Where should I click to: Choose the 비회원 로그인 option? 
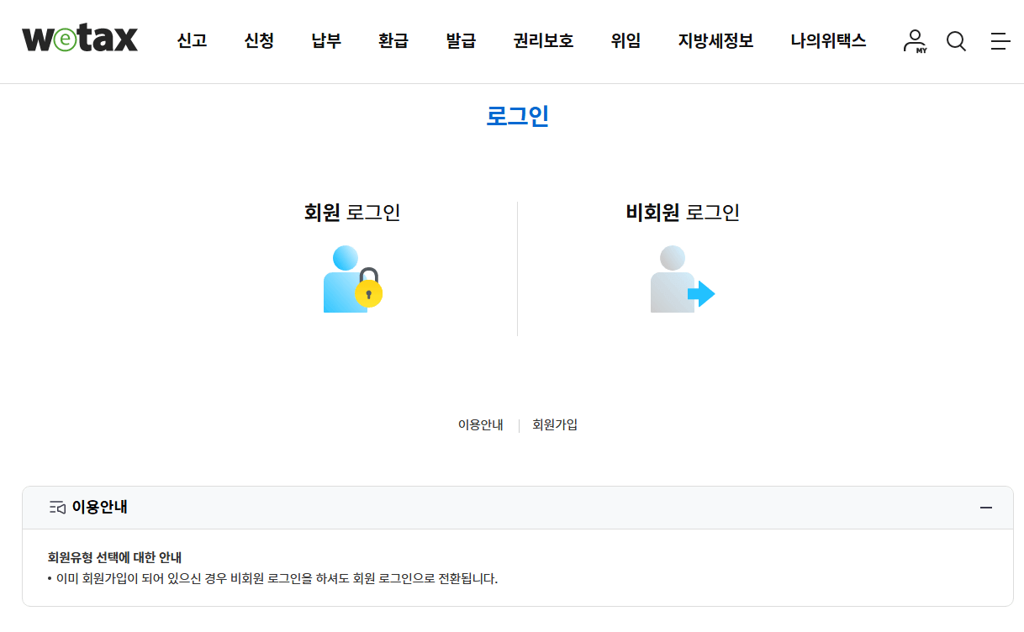pyautogui.click(x=682, y=213)
